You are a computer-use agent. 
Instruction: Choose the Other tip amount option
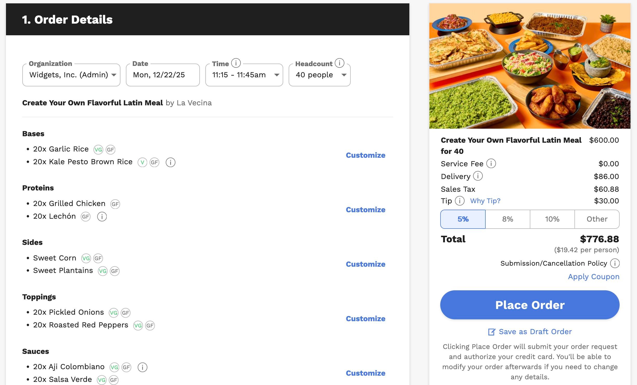(x=597, y=219)
